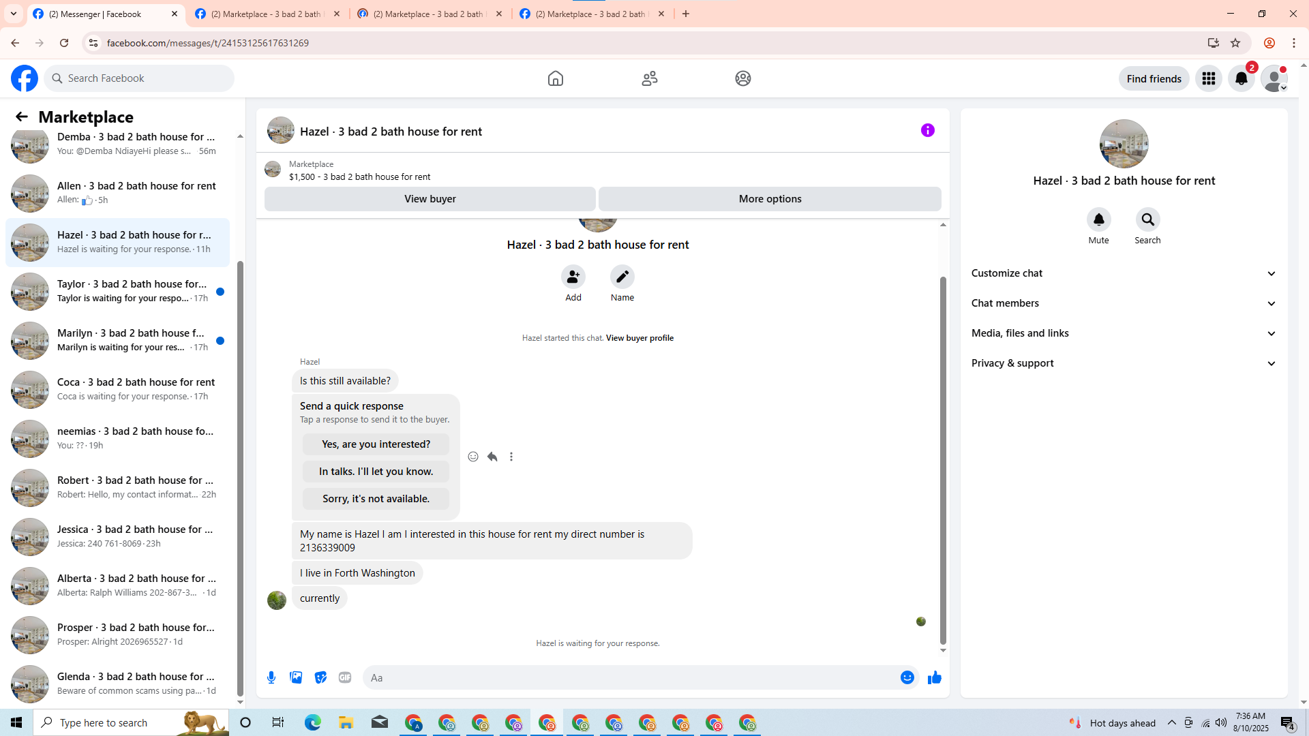Choose an emoji from the smiley icon
The image size is (1309, 736).
(x=907, y=677)
